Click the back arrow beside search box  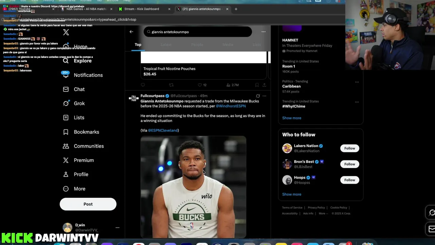click(x=132, y=32)
